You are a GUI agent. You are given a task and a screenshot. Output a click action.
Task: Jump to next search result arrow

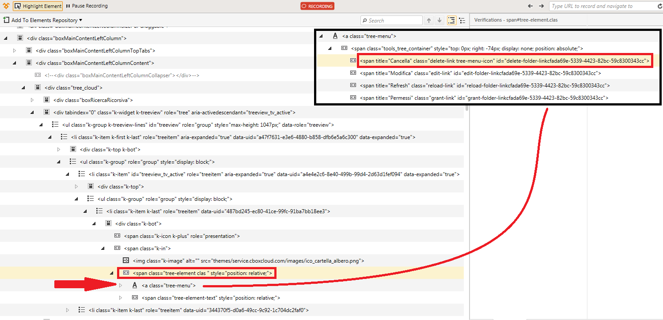tap(439, 20)
